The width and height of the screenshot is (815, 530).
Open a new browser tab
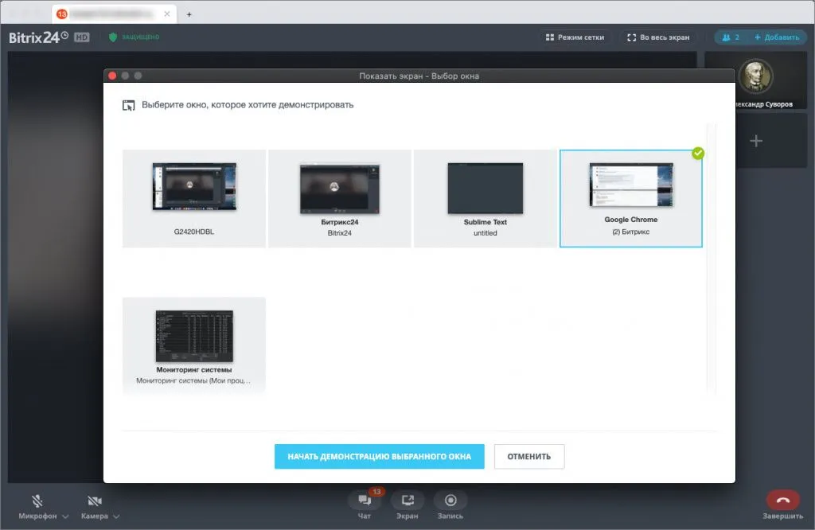coord(189,14)
